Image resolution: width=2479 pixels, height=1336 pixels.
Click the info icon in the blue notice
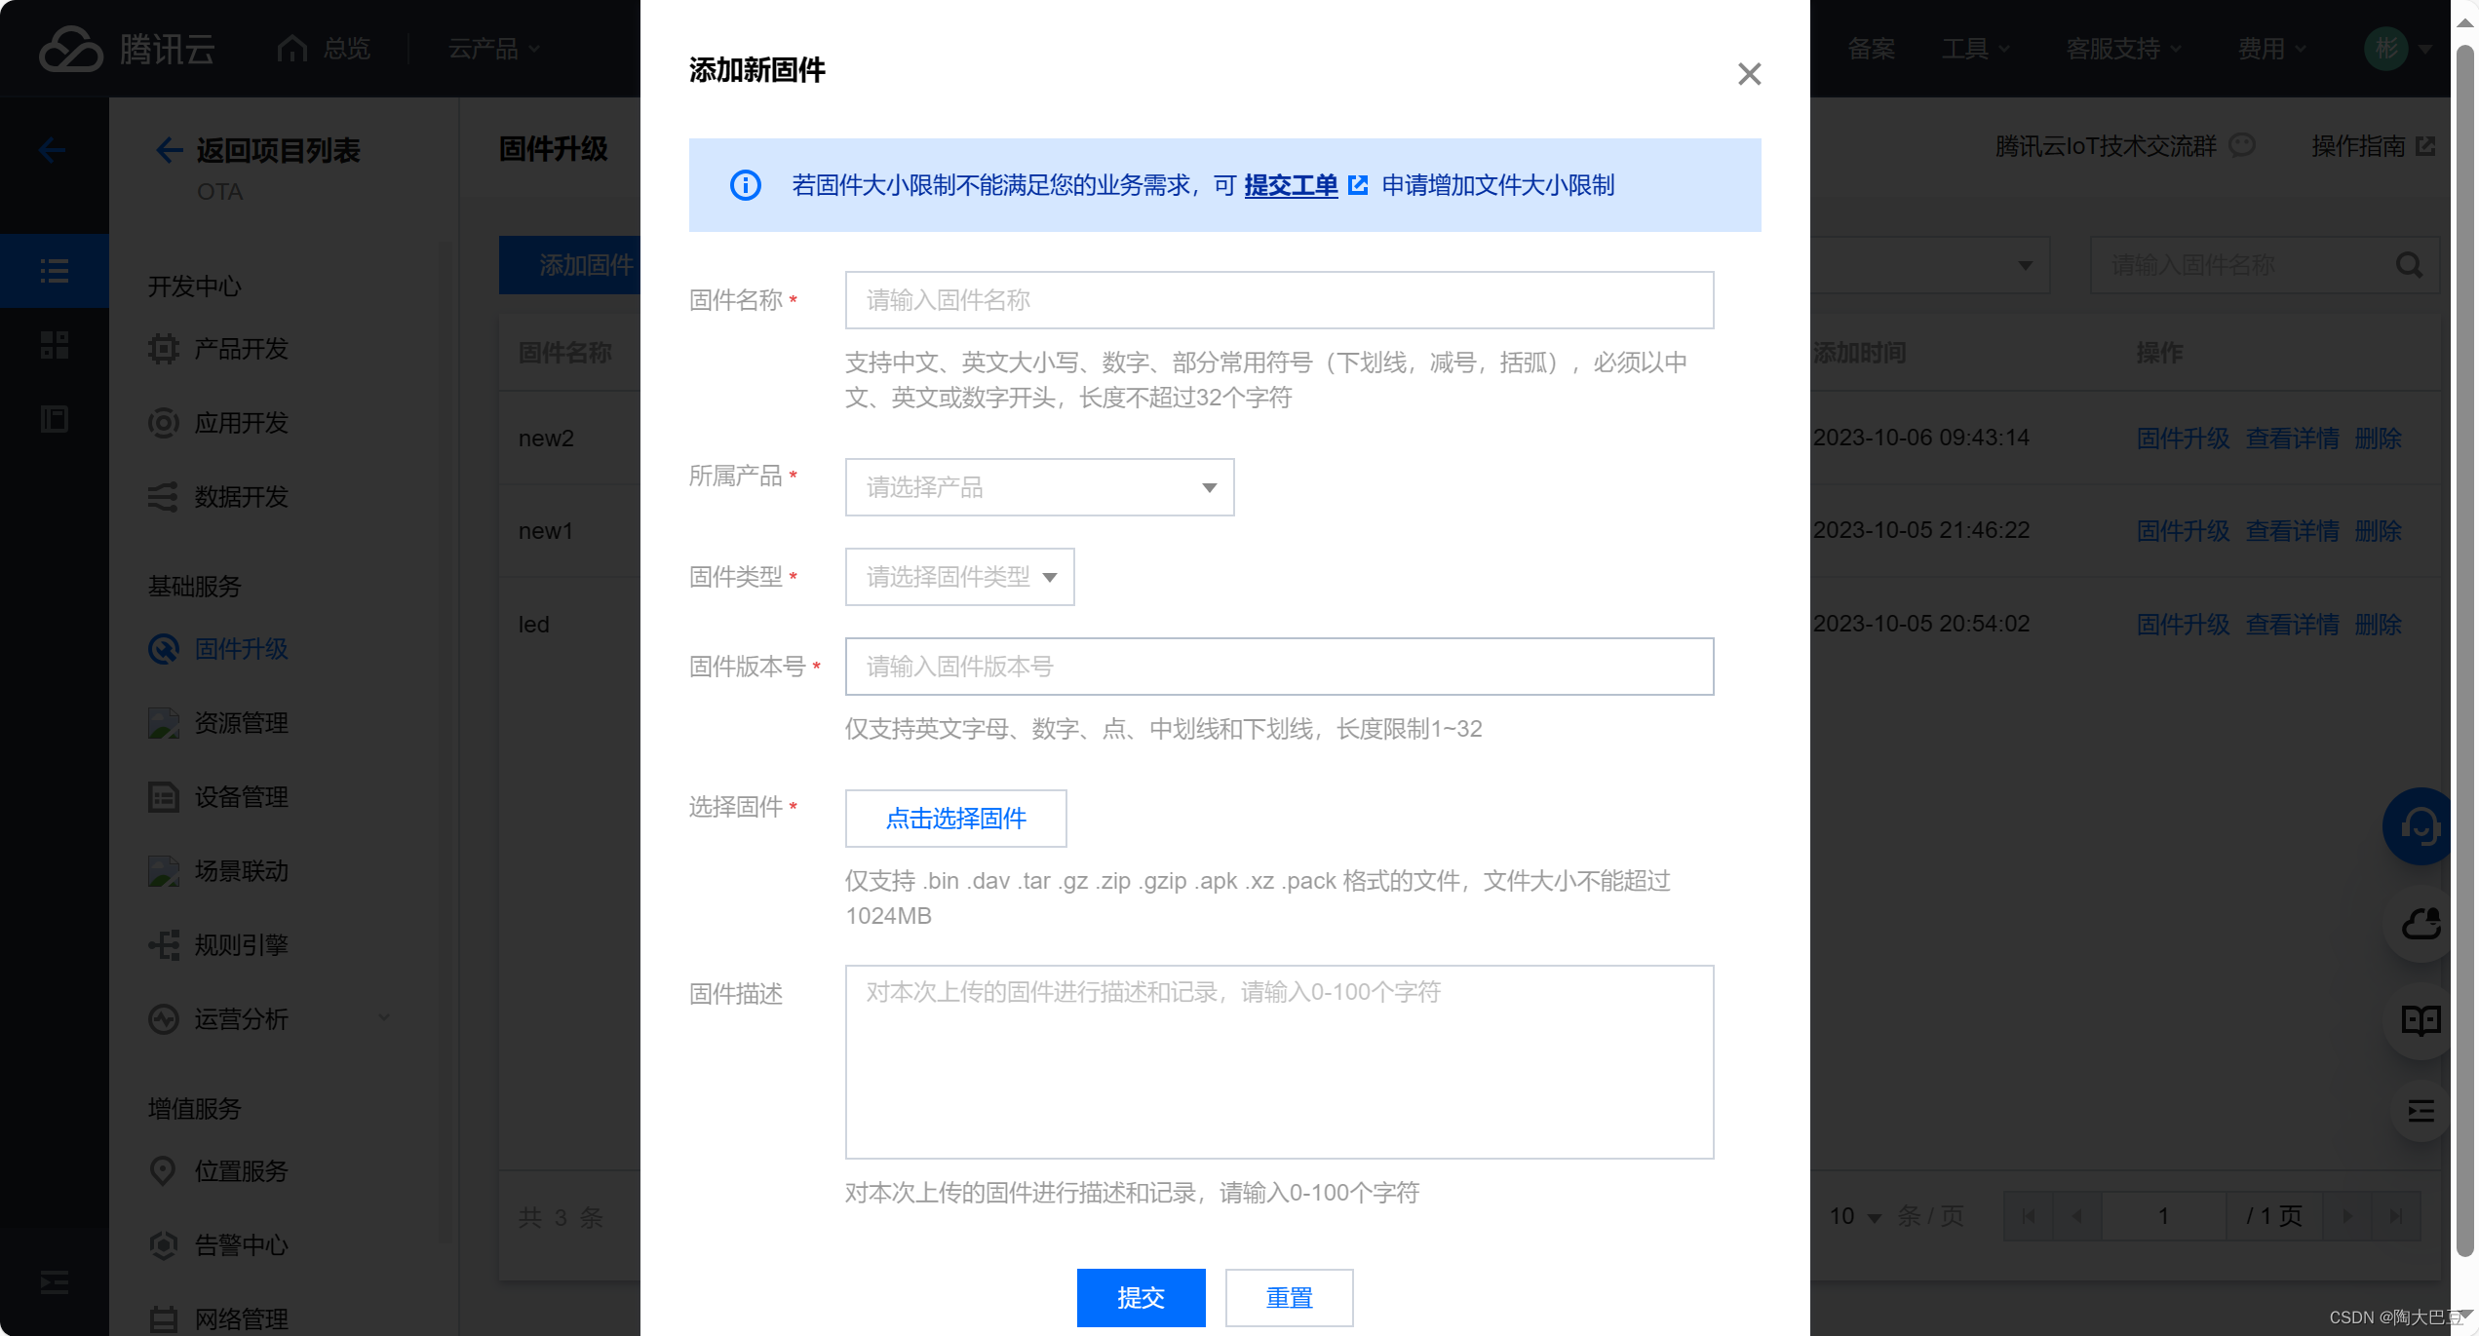point(746,185)
